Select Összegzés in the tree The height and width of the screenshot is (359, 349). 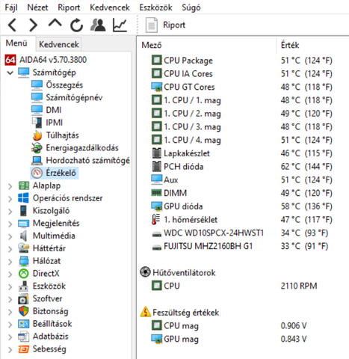tap(64, 85)
